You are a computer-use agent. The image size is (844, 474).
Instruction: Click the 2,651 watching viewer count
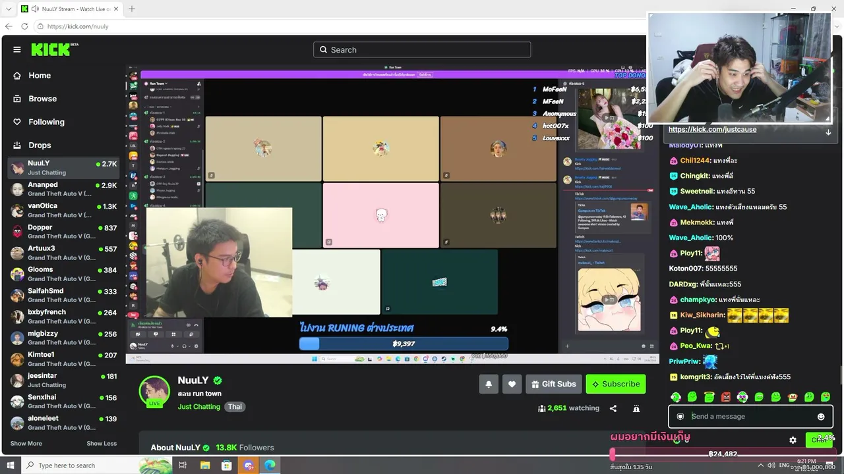tap(568, 408)
